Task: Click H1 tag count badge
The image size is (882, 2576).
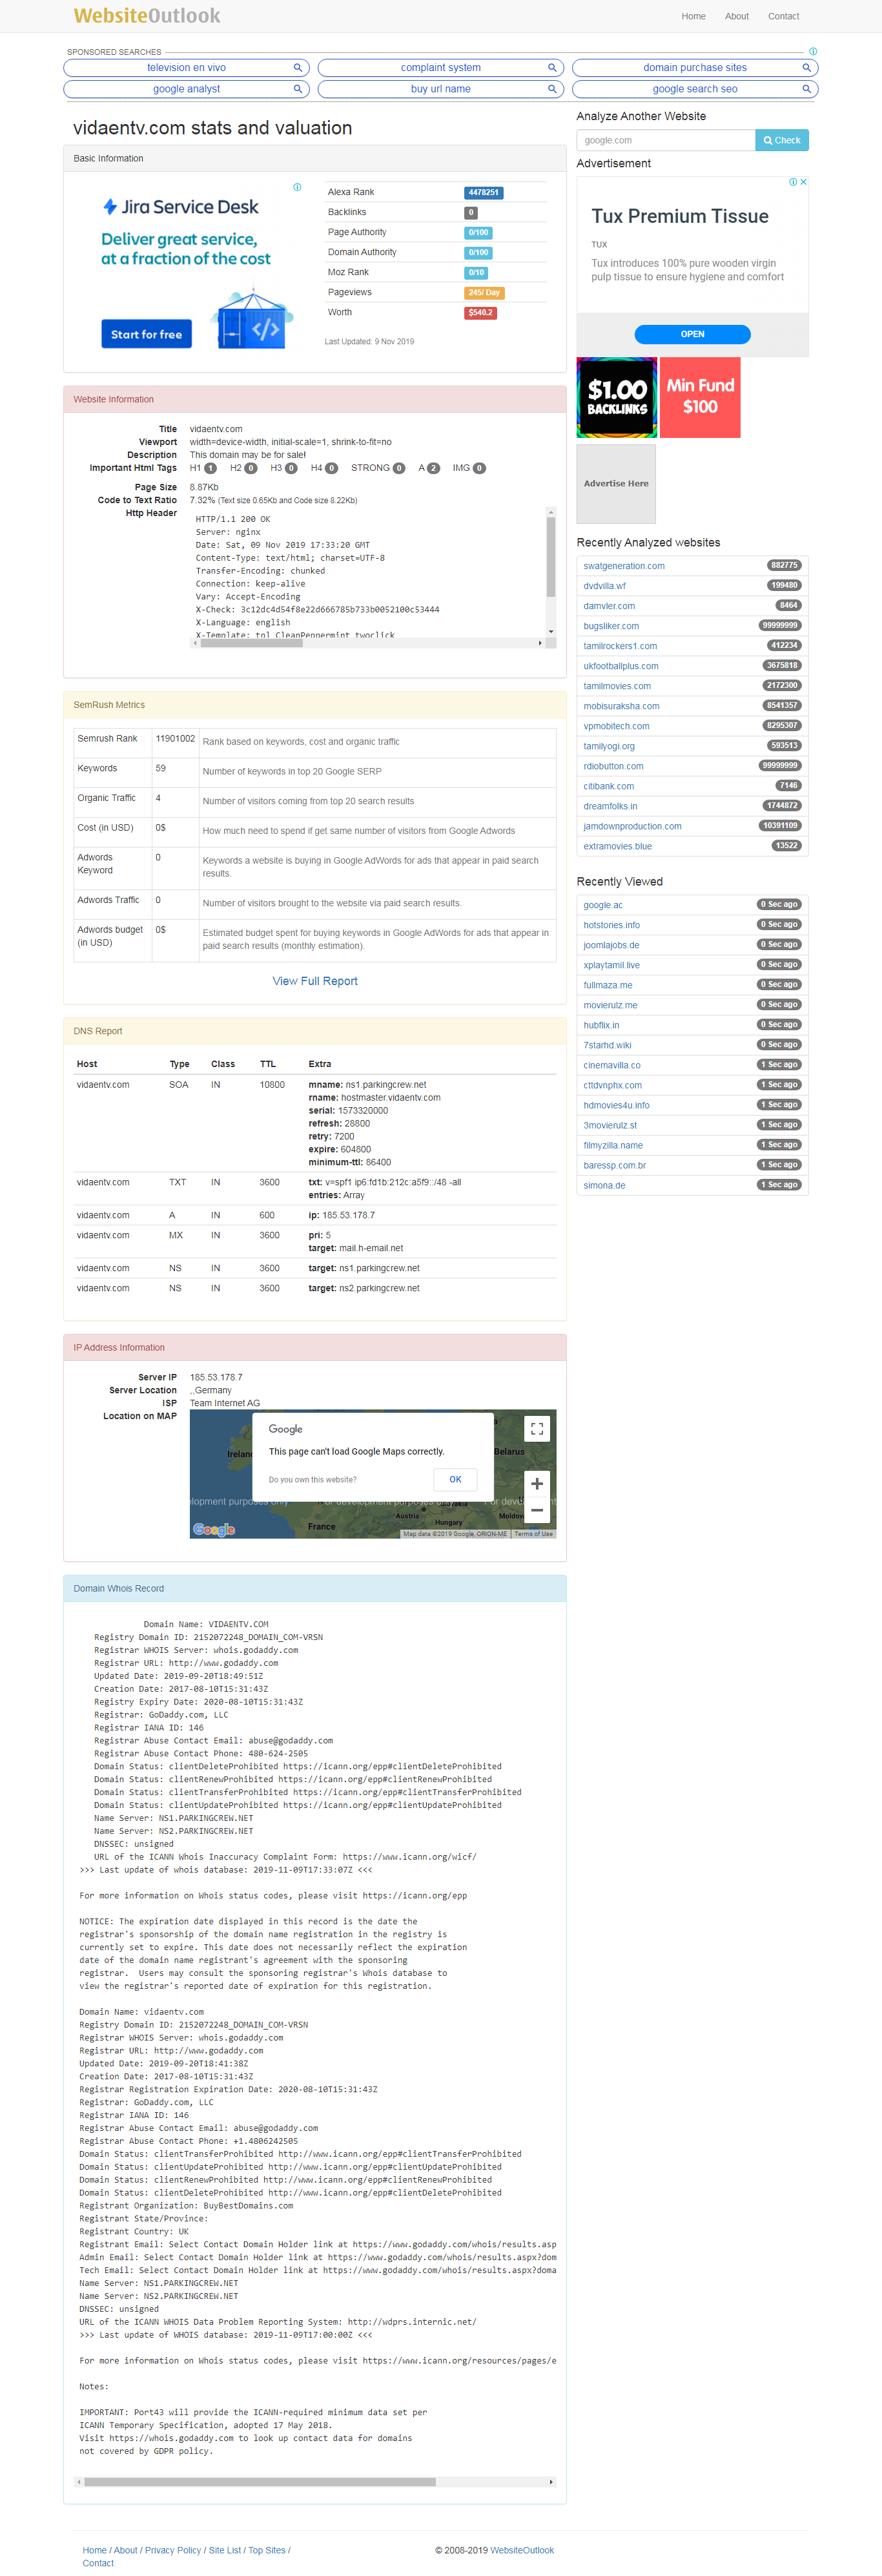Action: (210, 468)
